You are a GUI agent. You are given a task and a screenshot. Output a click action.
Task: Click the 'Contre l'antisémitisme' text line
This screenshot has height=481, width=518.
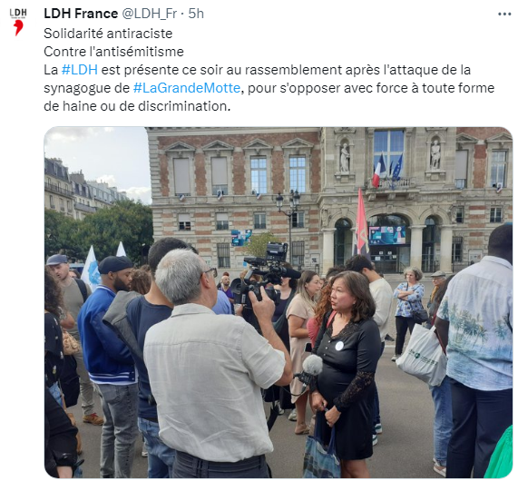click(113, 52)
